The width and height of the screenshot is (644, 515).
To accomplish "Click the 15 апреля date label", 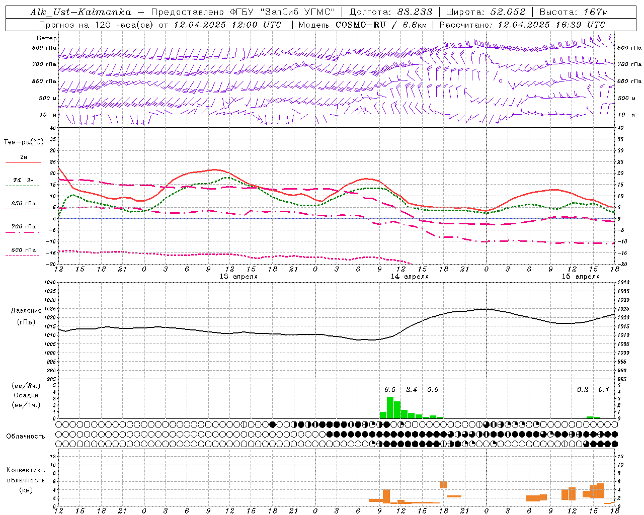I will pos(581,276).
